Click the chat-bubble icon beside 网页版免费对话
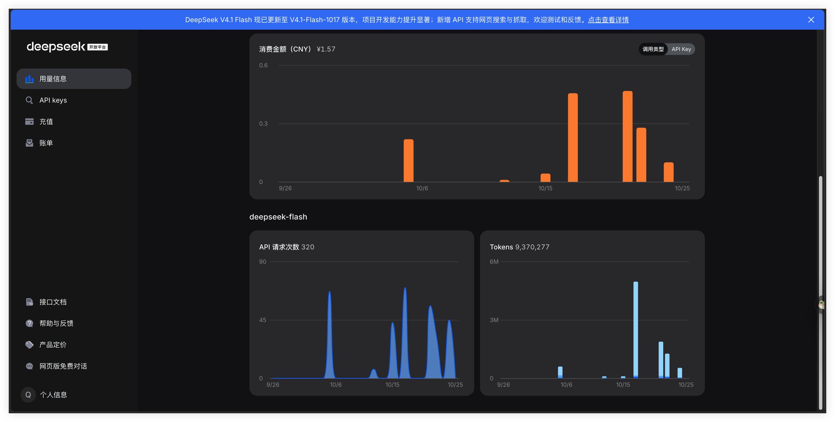This screenshot has width=835, height=422. coord(29,366)
